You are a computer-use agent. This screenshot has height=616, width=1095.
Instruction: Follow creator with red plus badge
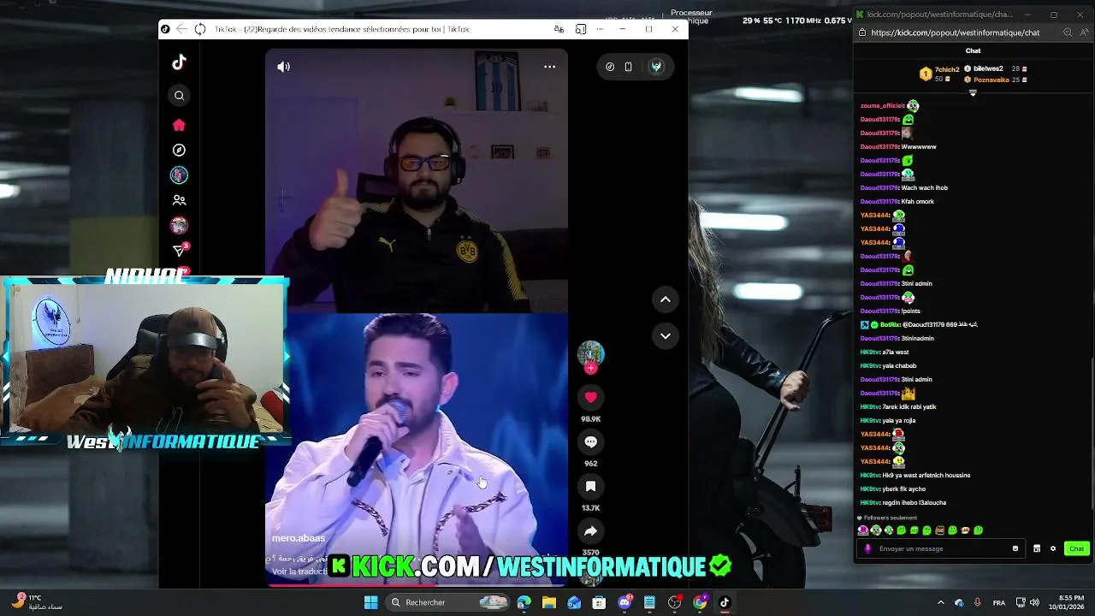pyautogui.click(x=590, y=368)
